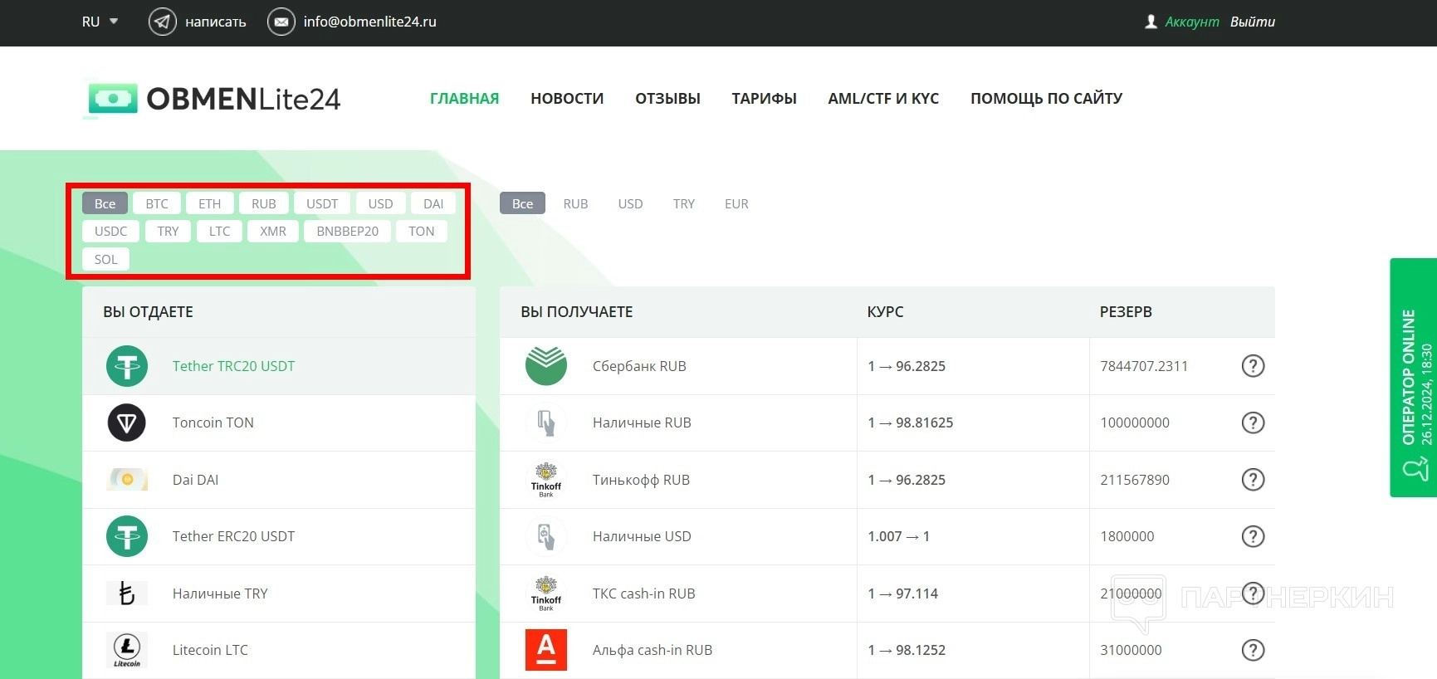The height and width of the screenshot is (679, 1437).
Task: Choose the Наличные RUB cash icon
Action: pyautogui.click(x=546, y=423)
